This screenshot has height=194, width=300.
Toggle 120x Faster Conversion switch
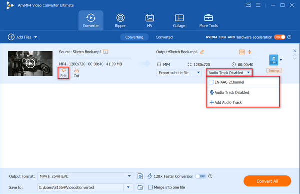click(201, 176)
